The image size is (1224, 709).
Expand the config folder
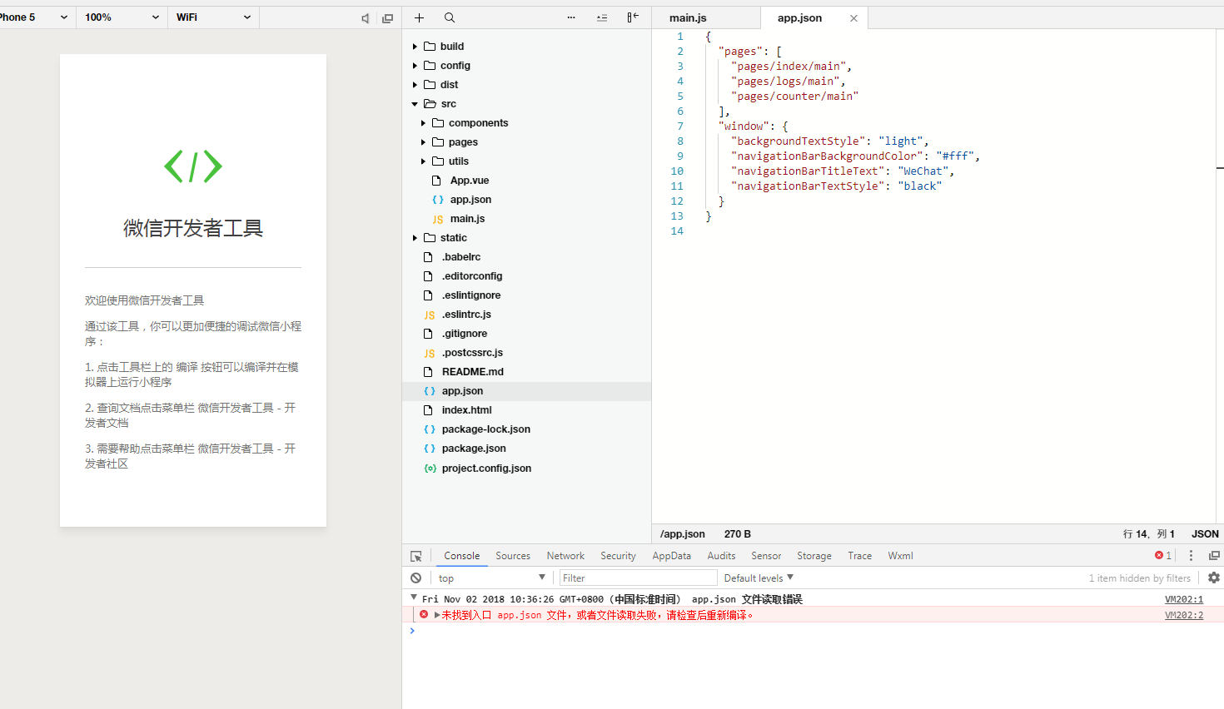tap(415, 66)
